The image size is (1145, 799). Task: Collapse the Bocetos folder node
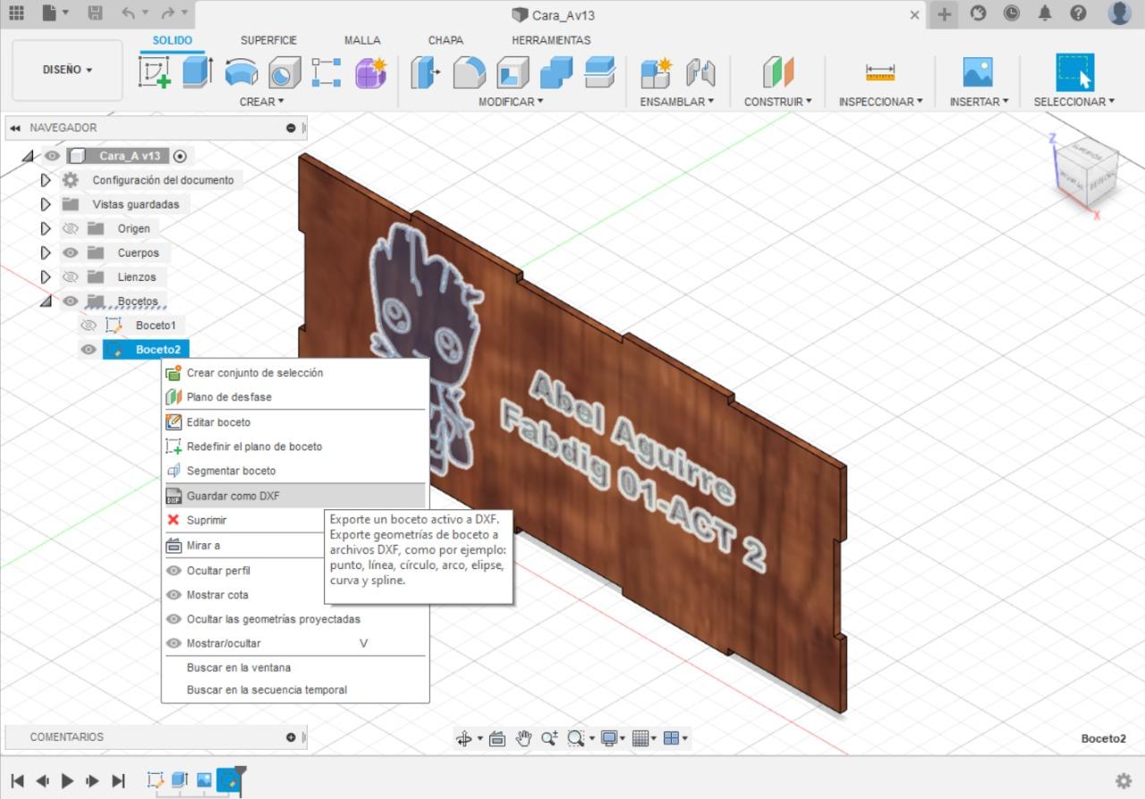46,302
